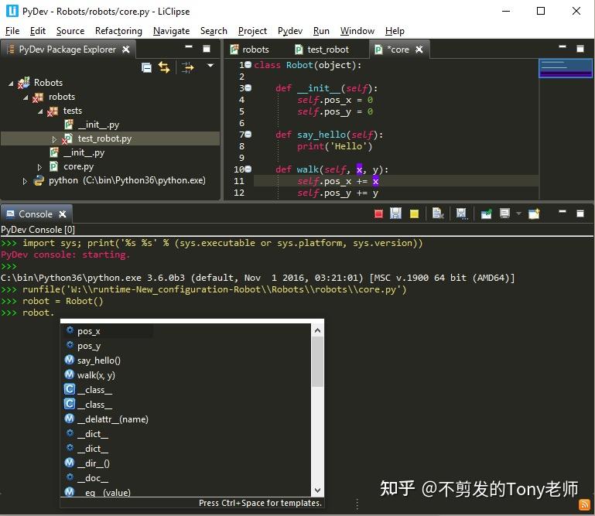Click the yellow square icon in Console toolbar

click(415, 214)
